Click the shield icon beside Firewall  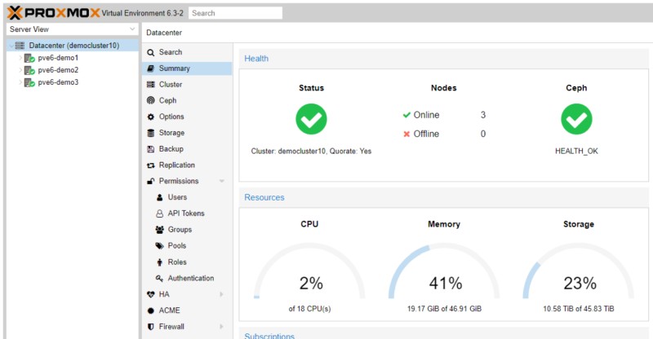[151, 327]
